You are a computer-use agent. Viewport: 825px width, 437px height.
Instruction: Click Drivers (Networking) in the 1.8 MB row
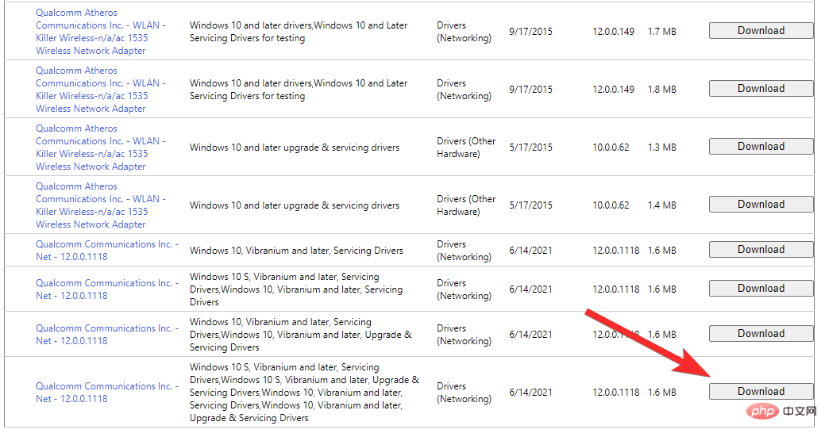pos(464,90)
